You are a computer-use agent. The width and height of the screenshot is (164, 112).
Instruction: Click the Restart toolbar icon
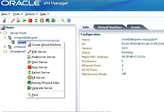click(x=36, y=20)
